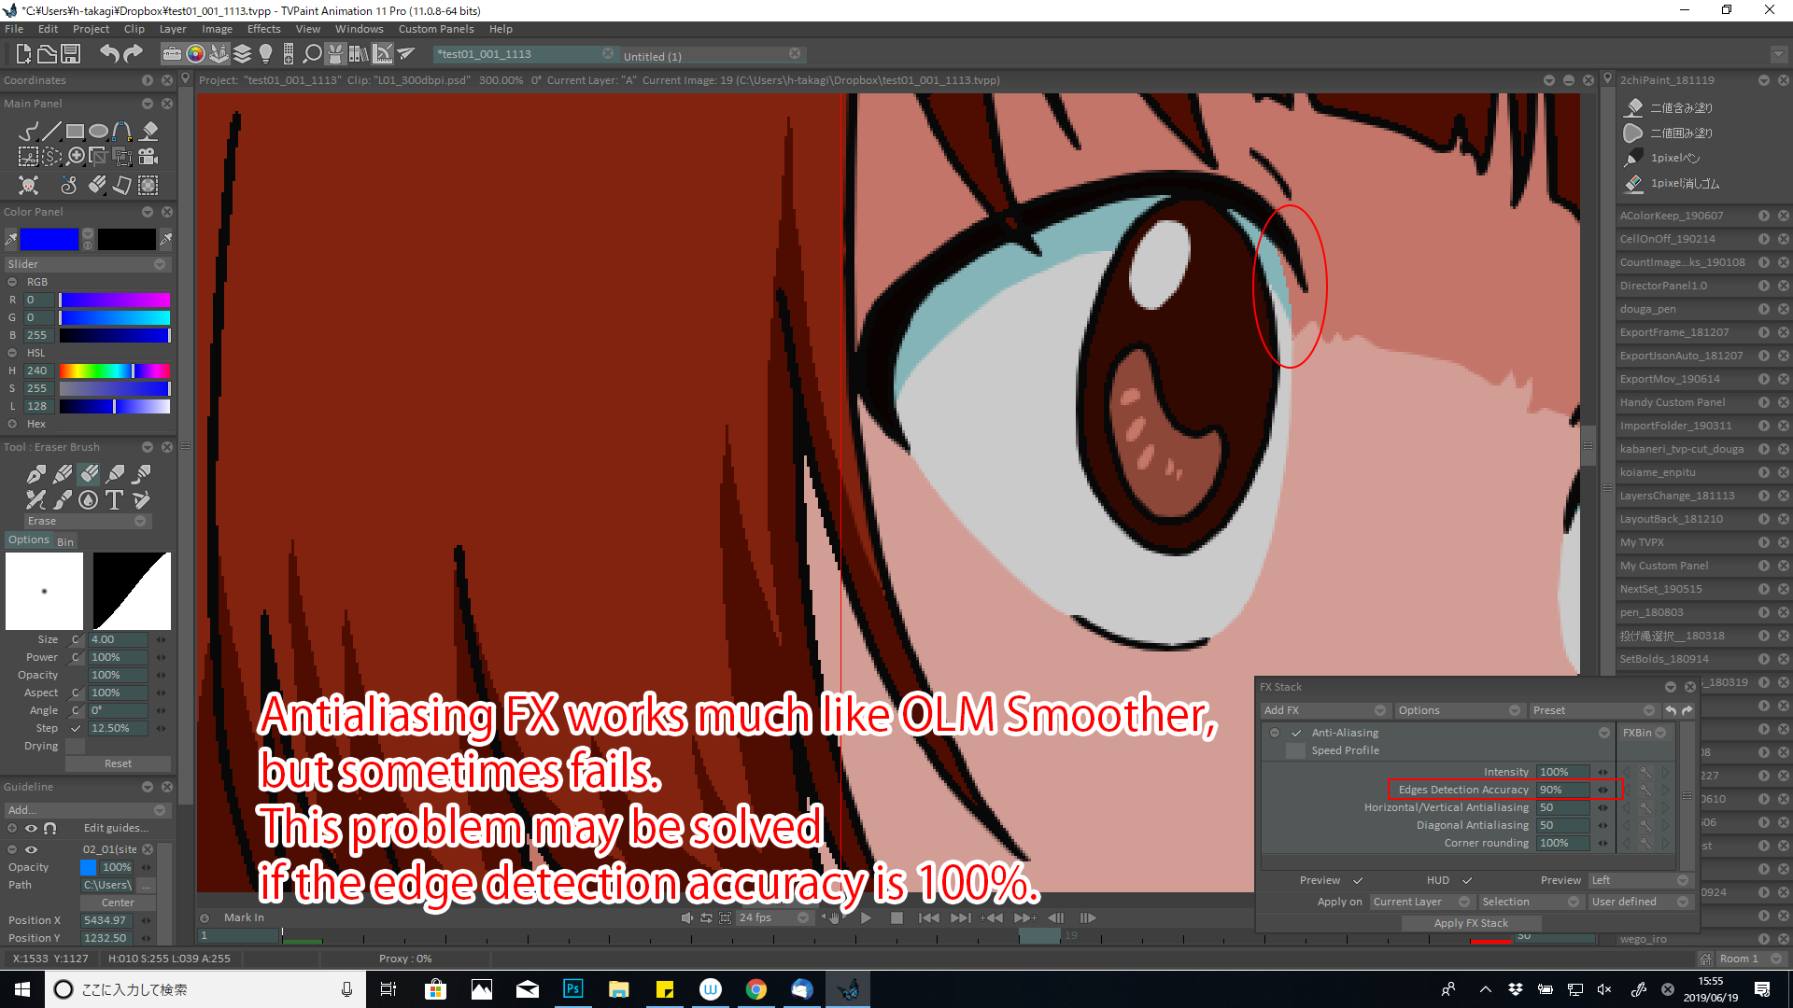Click the stop button in the timeline controls

pyautogui.click(x=896, y=917)
